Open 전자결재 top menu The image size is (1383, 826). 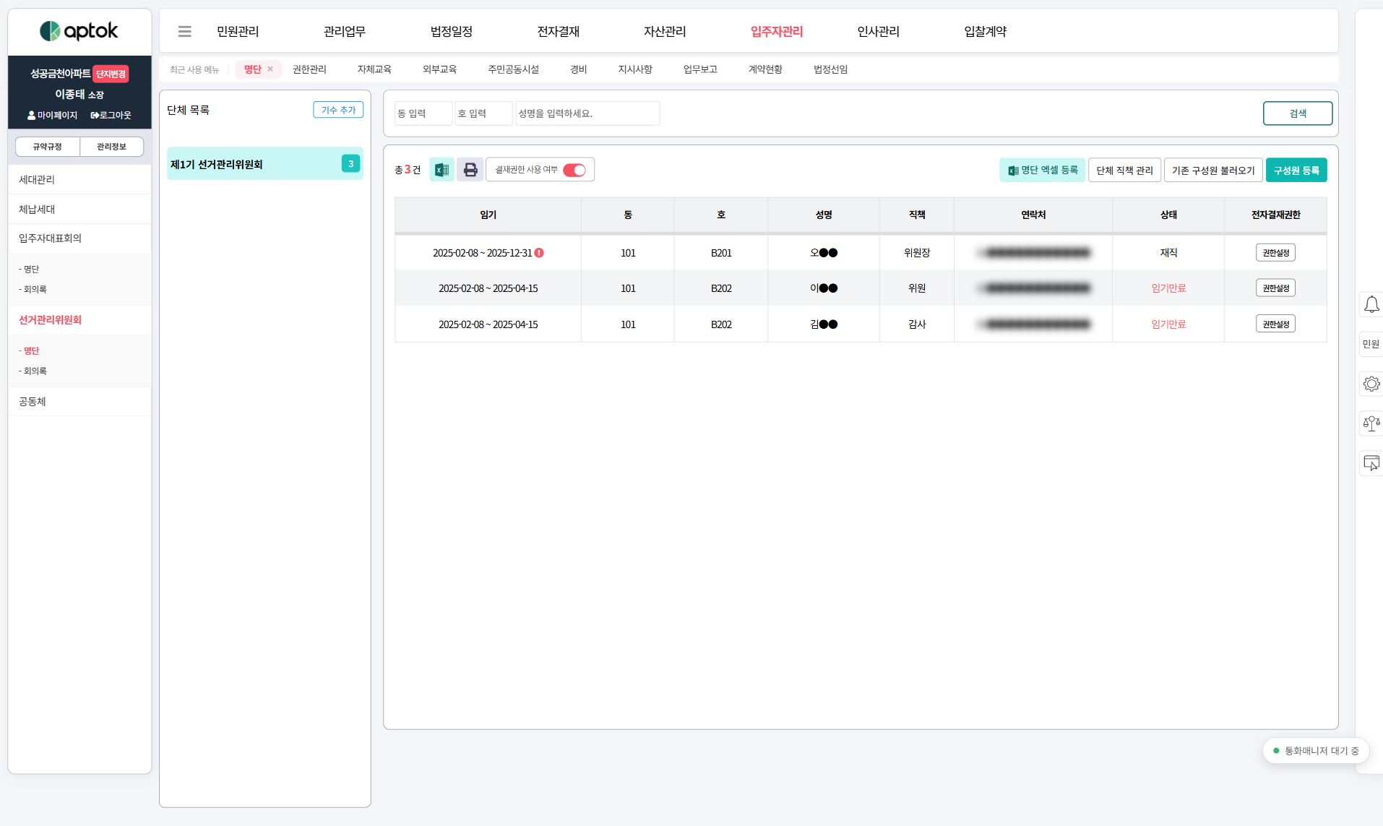pyautogui.click(x=559, y=31)
